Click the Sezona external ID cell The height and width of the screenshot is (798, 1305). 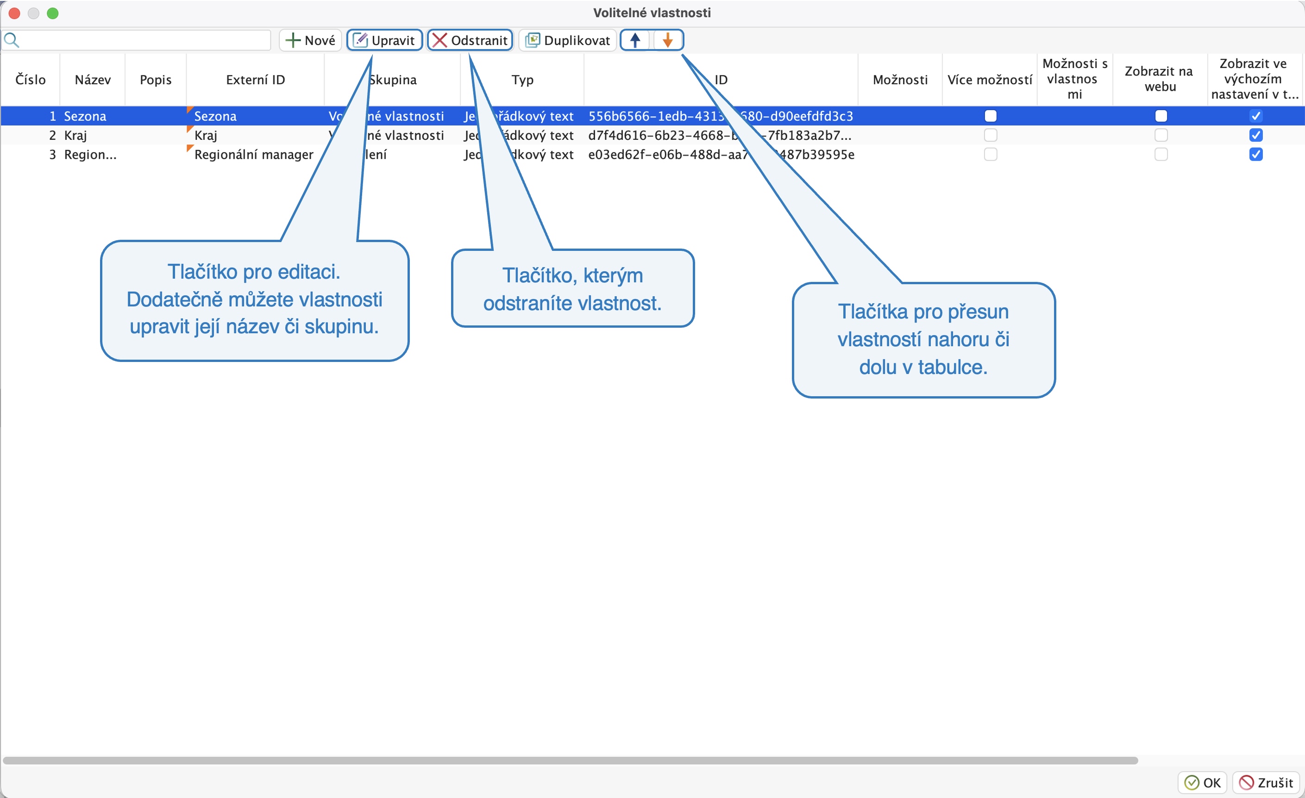(x=255, y=116)
